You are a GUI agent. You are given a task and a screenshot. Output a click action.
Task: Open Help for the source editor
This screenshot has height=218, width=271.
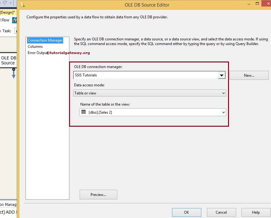[256, 212]
